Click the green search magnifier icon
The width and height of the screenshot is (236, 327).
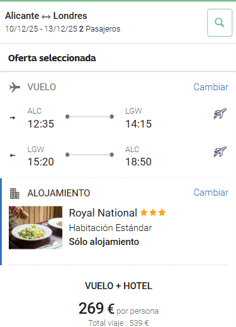pos(220,23)
